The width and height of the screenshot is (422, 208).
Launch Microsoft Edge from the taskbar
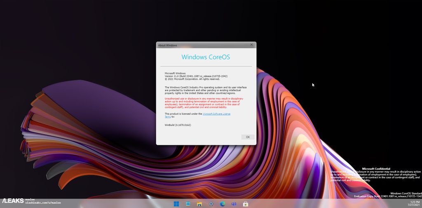click(x=223, y=204)
